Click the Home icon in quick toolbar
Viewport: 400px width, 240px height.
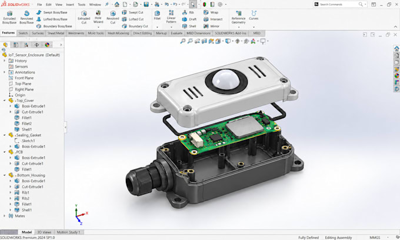click(117, 4)
